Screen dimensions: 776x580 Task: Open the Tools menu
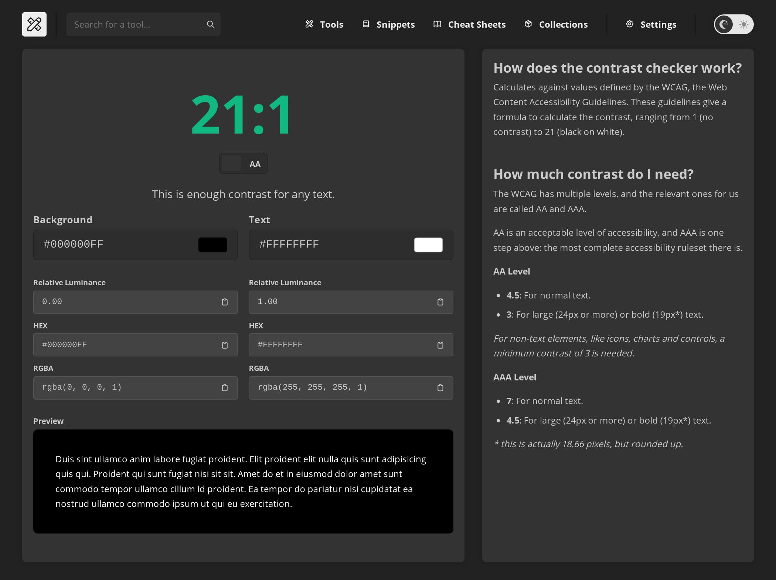tap(324, 24)
